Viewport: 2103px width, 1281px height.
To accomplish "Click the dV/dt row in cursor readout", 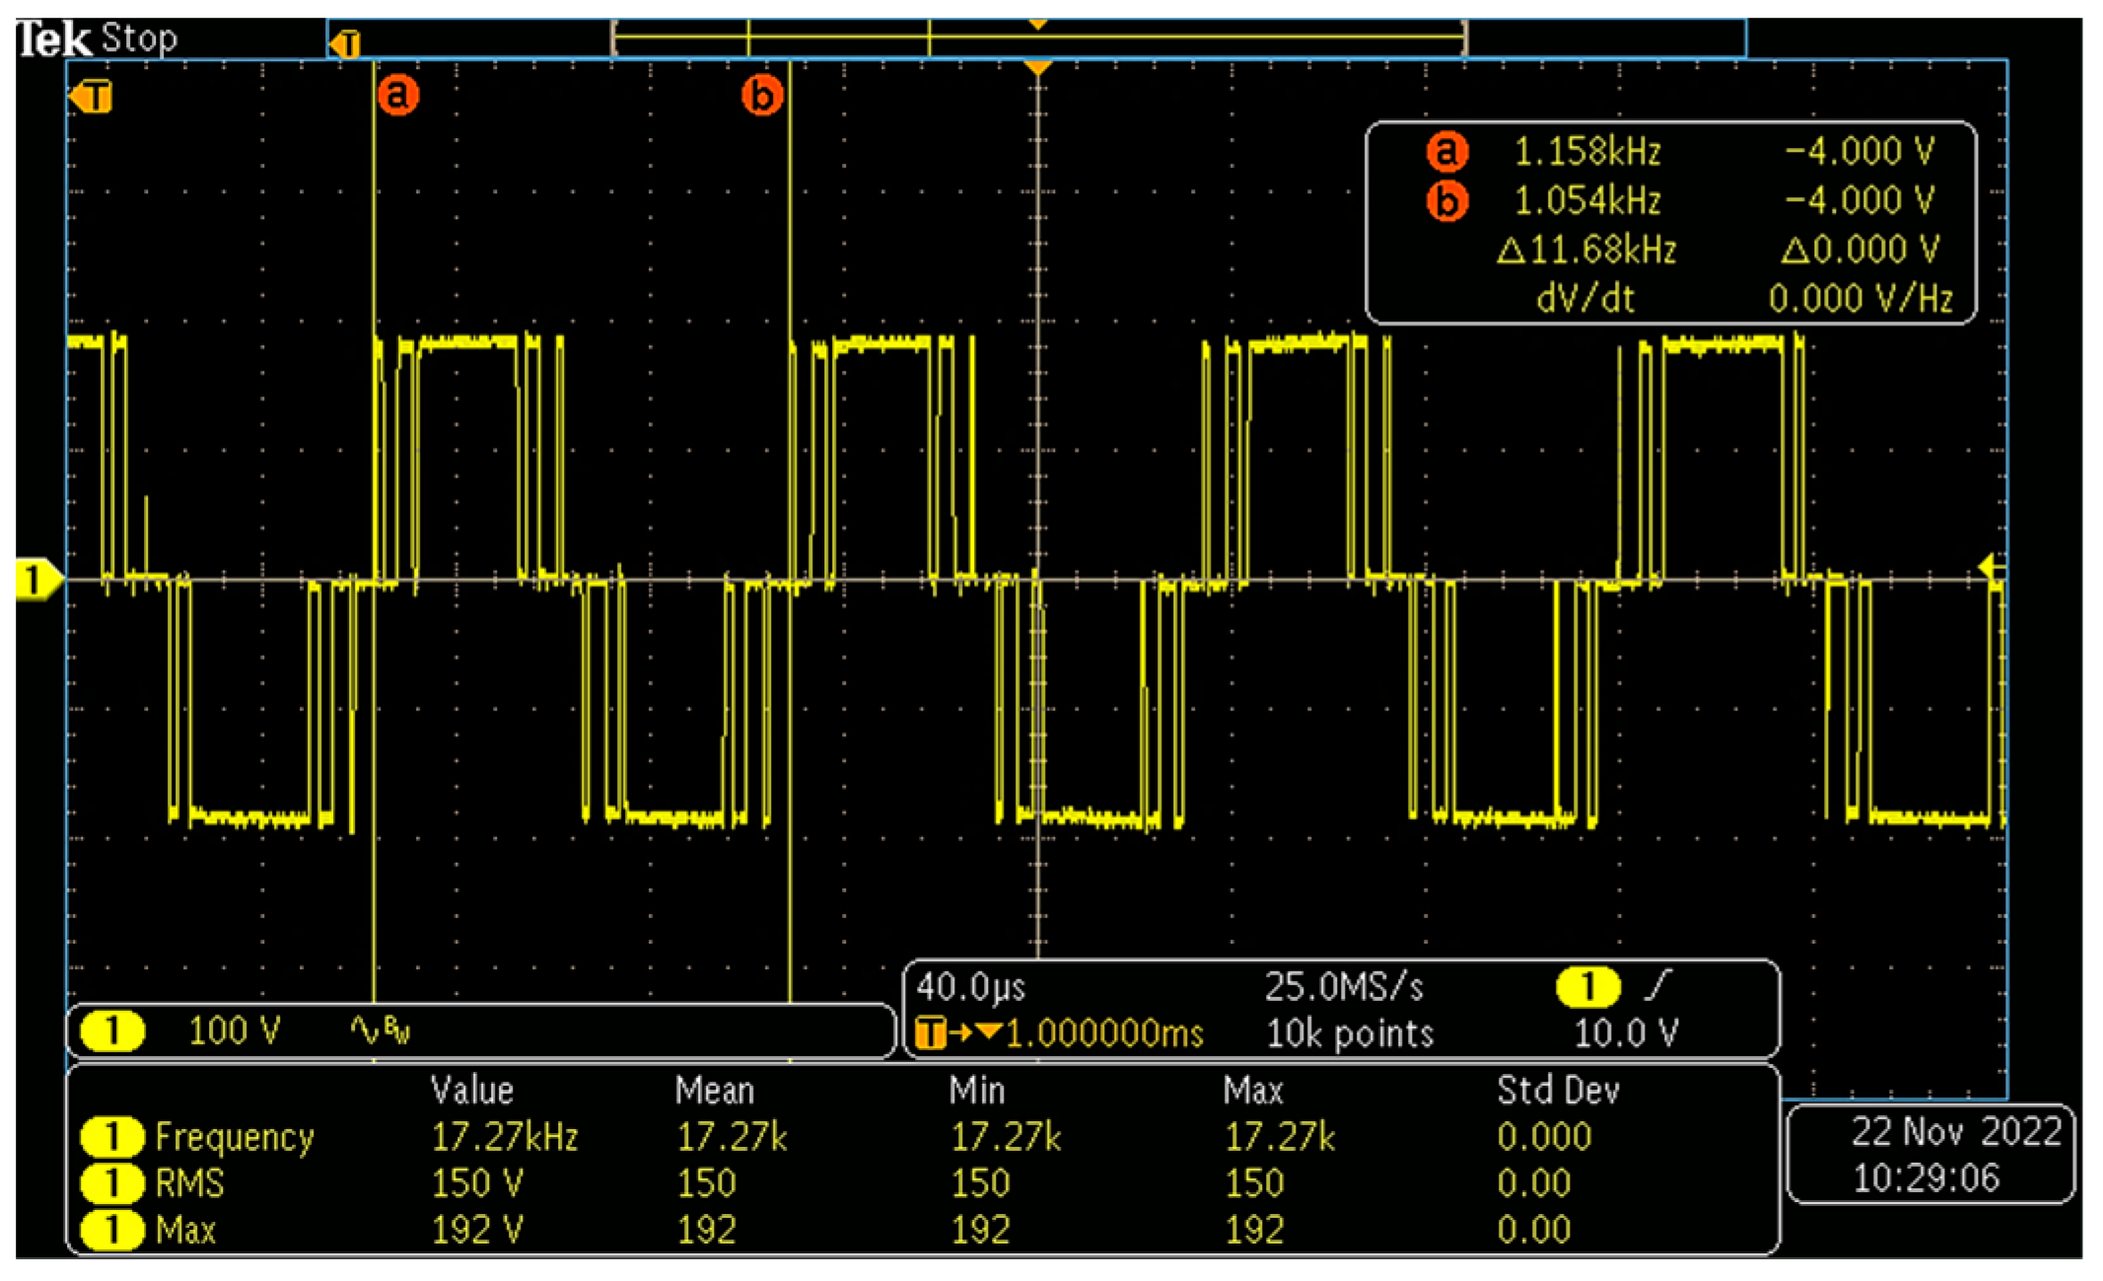I will tap(1585, 298).
